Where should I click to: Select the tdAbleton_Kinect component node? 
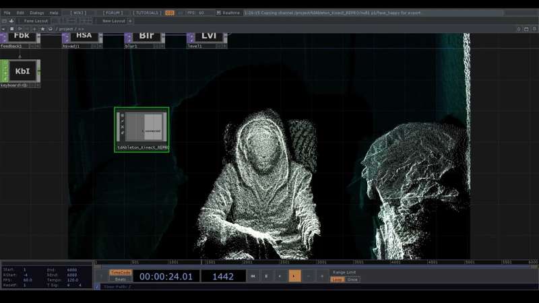141,129
